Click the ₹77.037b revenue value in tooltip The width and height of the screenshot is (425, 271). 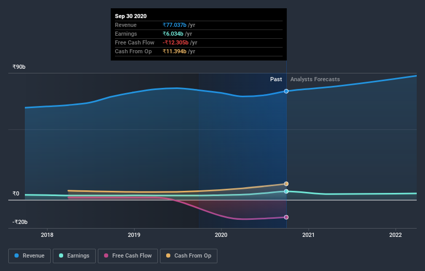point(174,25)
